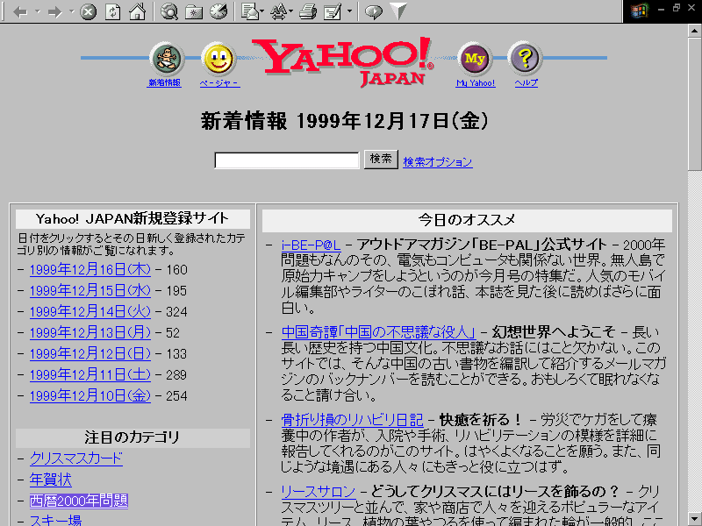Viewport: 702px width, 526px height.
Task: Open the 中国奇譚「中国の不思議な役人」 link
Action: point(378,332)
